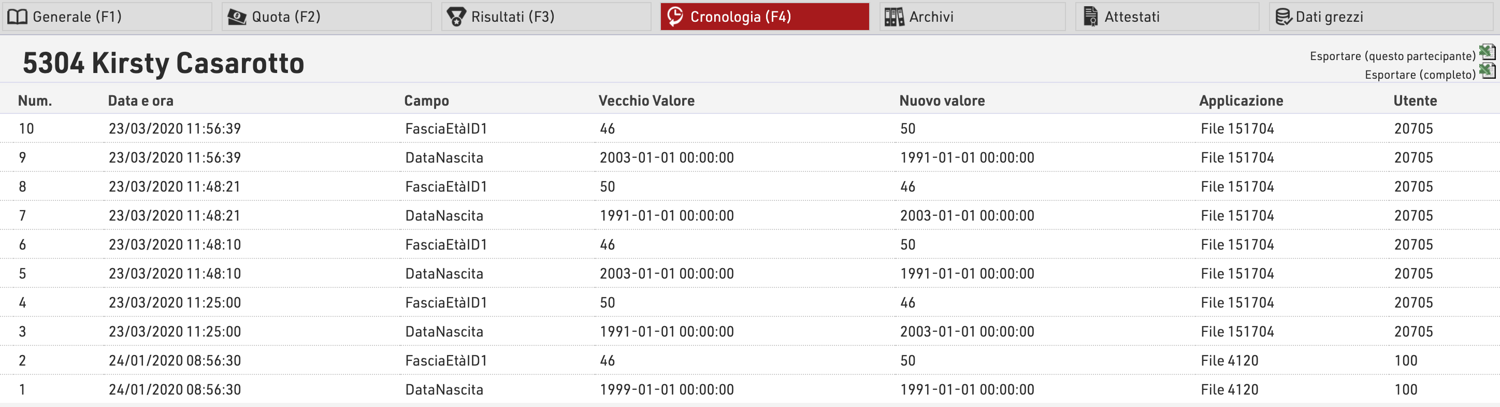Image resolution: width=1500 pixels, height=407 pixels.
Task: Click the Vecchio Valore column header
Action: [x=646, y=101]
